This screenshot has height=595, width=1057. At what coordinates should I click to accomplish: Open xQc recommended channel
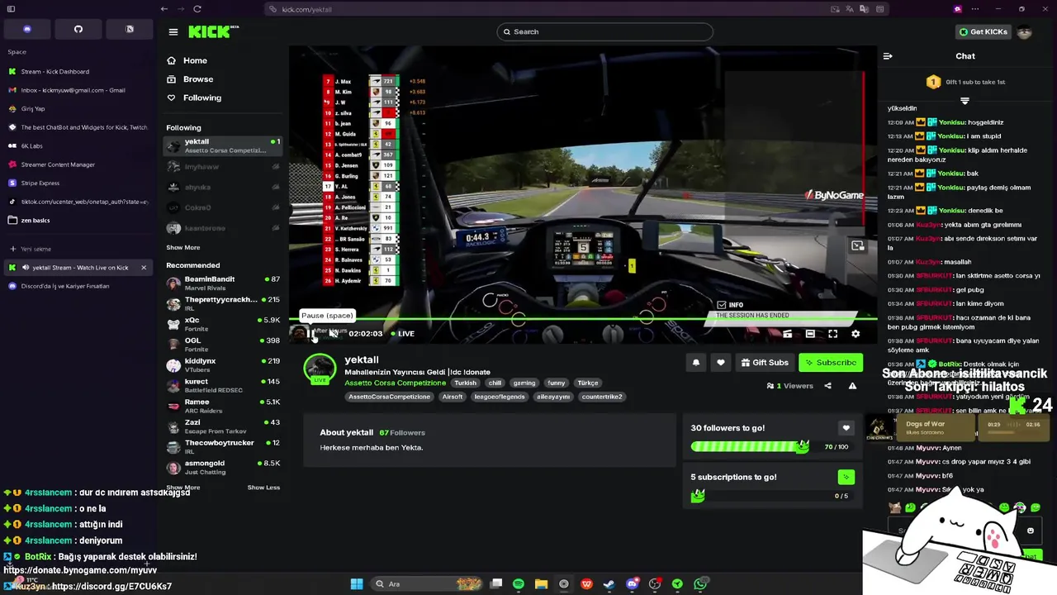coord(223,324)
